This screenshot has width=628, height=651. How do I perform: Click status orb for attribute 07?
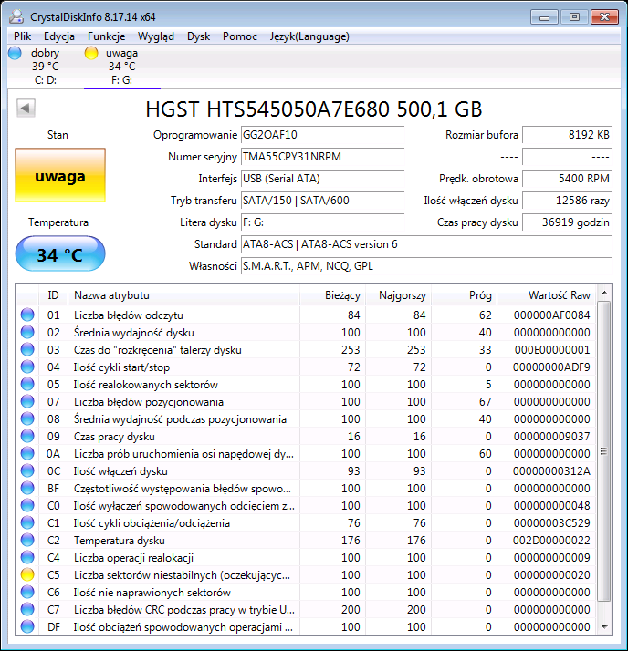[x=27, y=401]
